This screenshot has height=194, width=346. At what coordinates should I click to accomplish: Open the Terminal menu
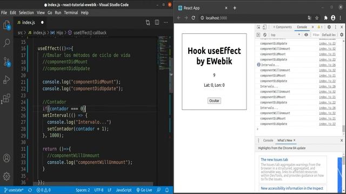[x=71, y=13]
